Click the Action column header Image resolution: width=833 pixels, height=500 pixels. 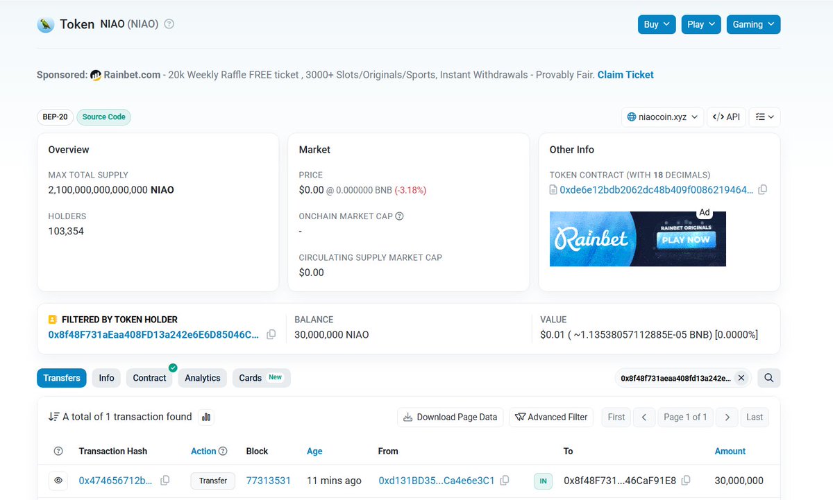(203, 451)
